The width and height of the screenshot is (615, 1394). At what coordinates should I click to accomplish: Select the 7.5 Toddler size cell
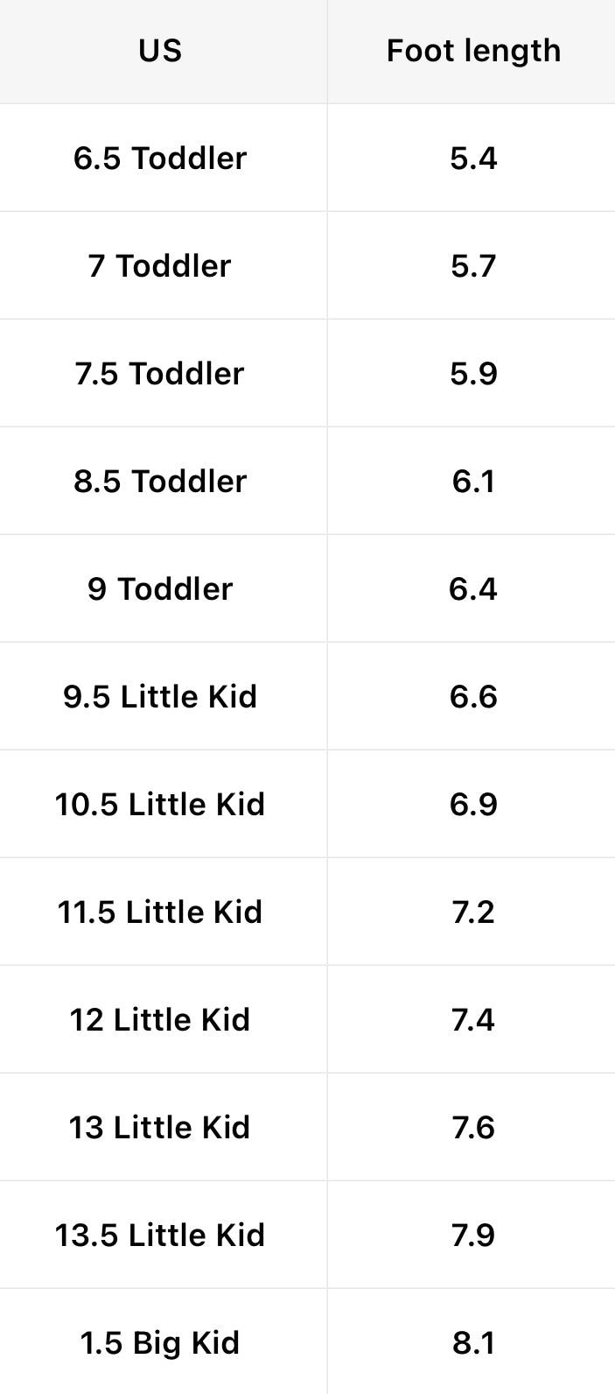coord(160,374)
